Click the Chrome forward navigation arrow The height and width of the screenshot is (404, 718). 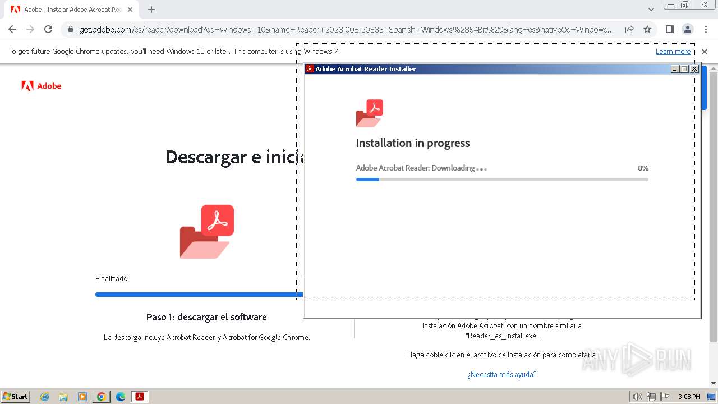(x=30, y=29)
